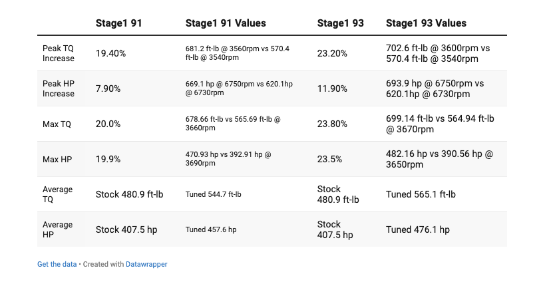Select the 11.90% cell
The width and height of the screenshot is (549, 282).
(x=332, y=88)
